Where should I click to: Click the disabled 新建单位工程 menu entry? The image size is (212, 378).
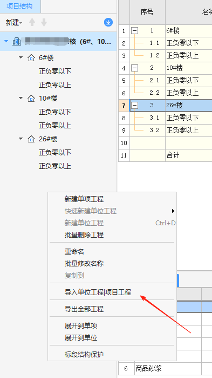tap(84, 223)
